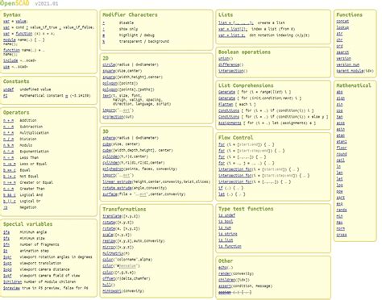This screenshot has height=300, width=382.
Task: Open the norm link
Action: tap(340, 228)
